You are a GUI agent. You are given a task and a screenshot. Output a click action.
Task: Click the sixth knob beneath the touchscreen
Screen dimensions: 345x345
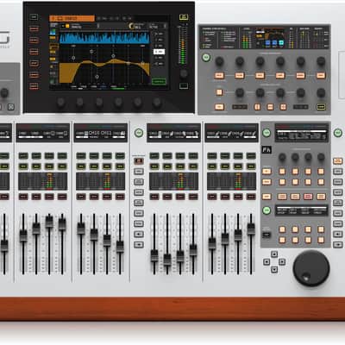[x=157, y=103]
